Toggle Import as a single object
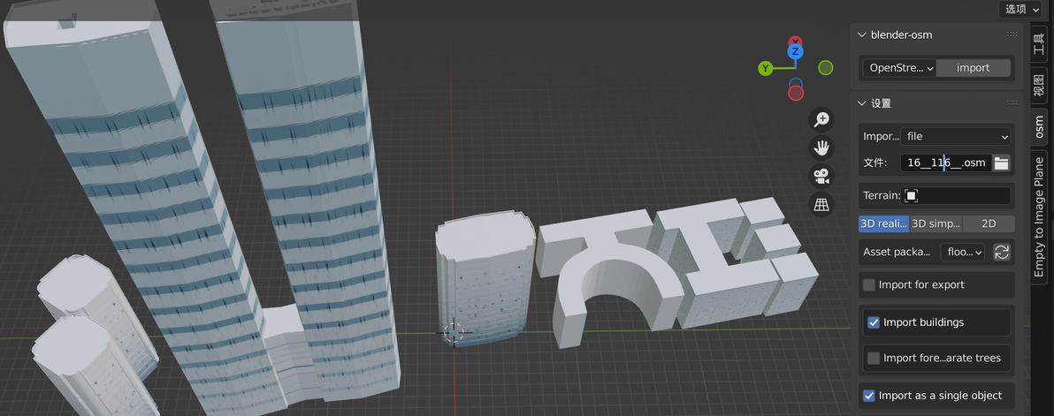The image size is (1054, 416). pos(868,396)
